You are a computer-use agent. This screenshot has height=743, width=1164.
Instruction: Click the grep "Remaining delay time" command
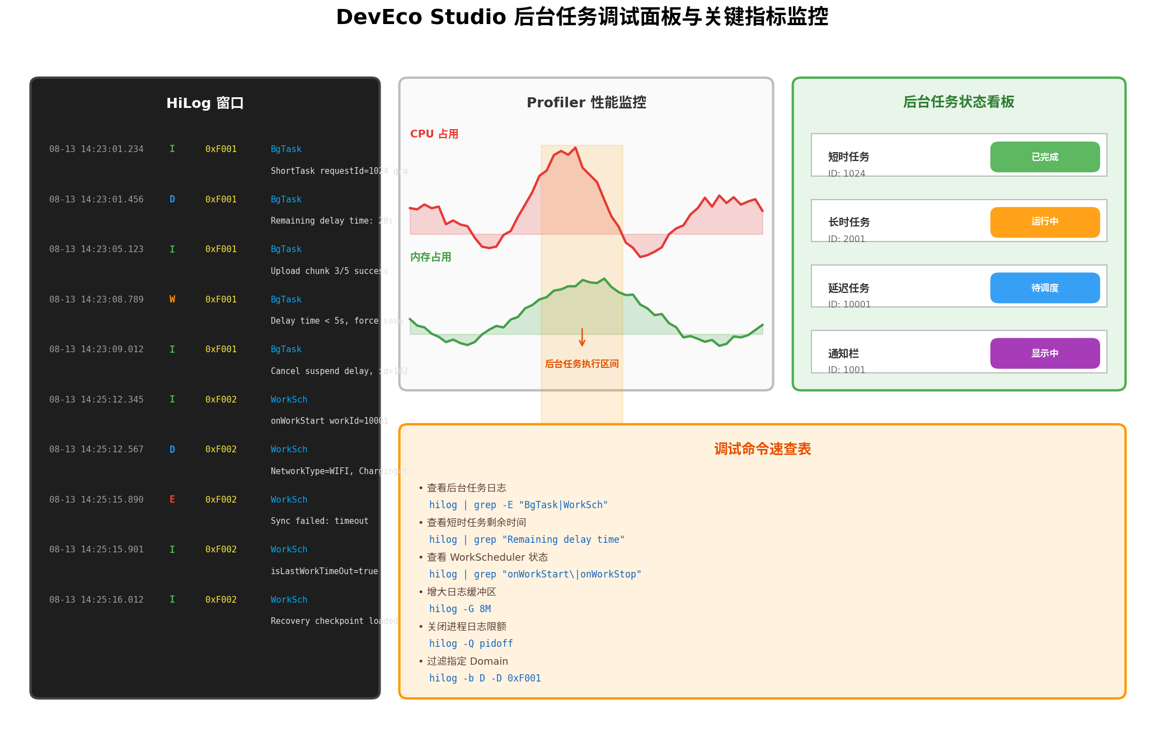point(527,540)
